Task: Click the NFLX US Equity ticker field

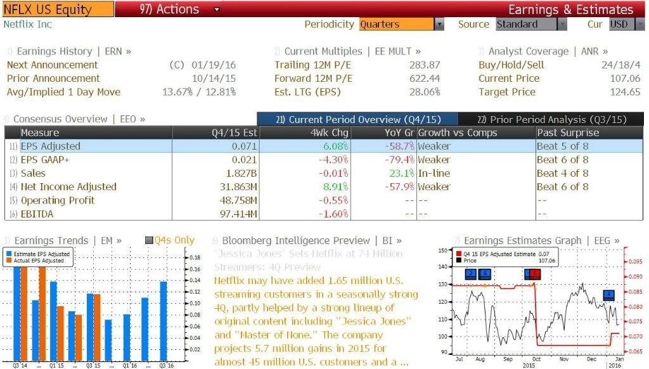Action: click(x=57, y=9)
